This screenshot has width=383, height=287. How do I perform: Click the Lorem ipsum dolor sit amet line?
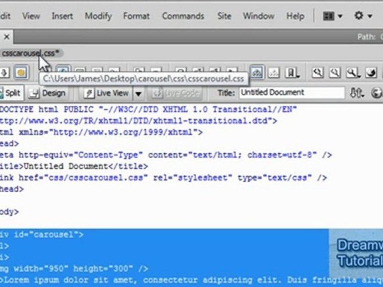click(191, 280)
